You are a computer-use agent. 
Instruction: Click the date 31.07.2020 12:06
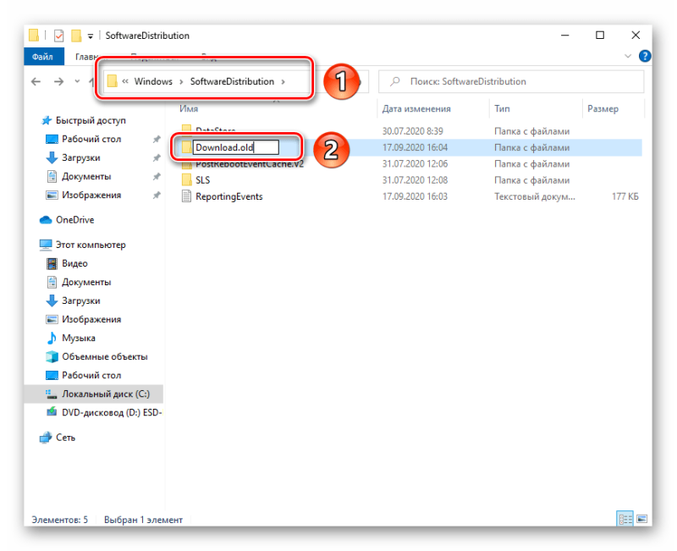click(415, 164)
